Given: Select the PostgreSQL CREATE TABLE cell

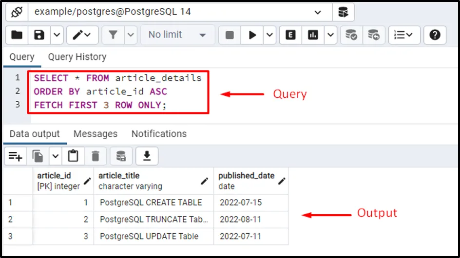Looking at the screenshot, I should click(x=151, y=203).
